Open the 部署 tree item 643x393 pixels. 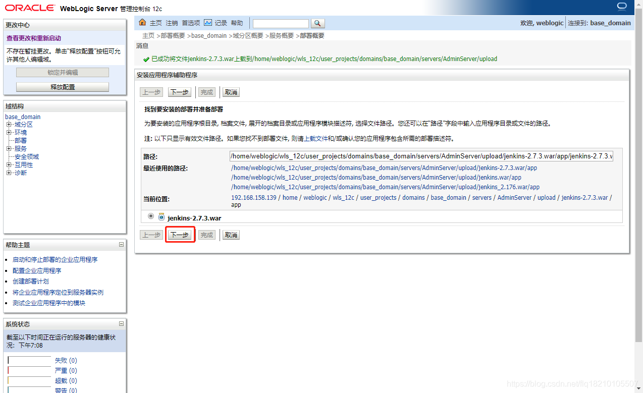pos(21,141)
